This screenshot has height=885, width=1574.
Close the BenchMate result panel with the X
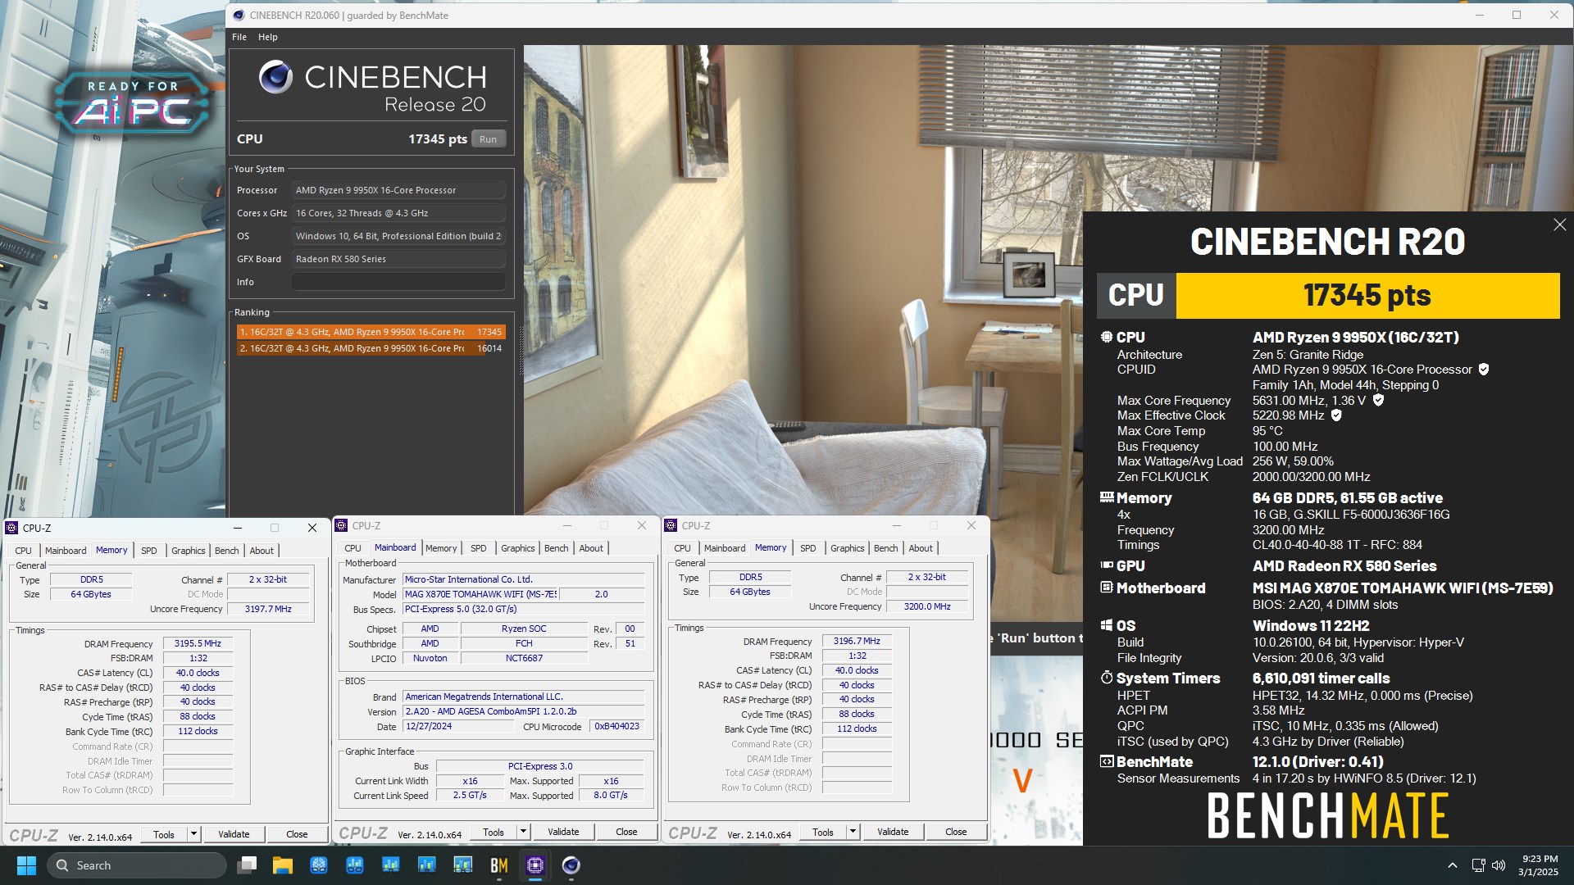[x=1559, y=225]
